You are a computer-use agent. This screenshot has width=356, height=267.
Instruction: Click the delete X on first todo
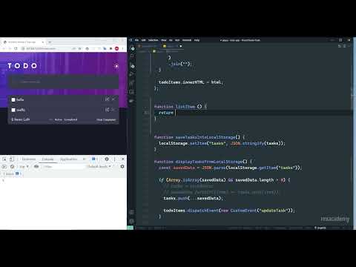(113, 99)
